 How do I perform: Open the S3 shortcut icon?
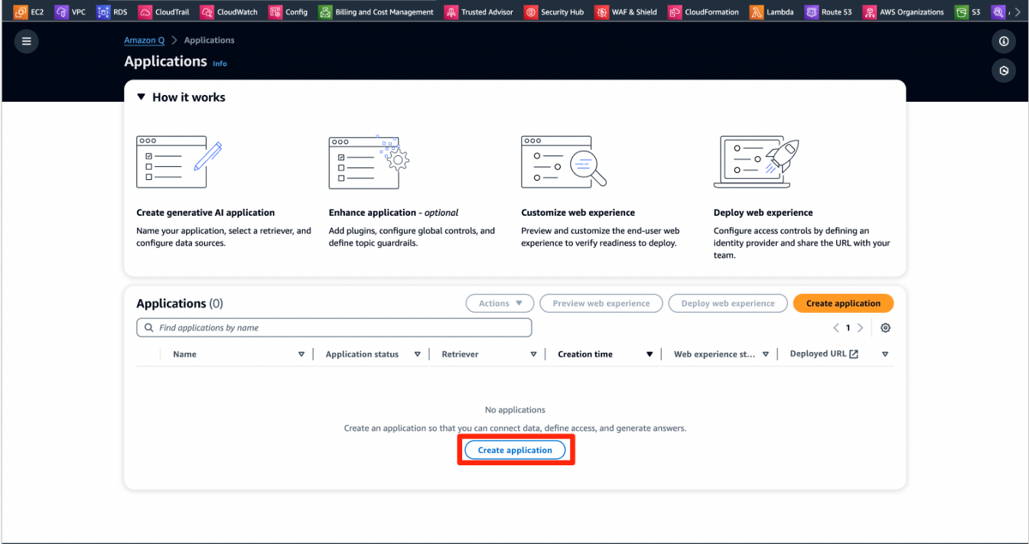pos(961,12)
